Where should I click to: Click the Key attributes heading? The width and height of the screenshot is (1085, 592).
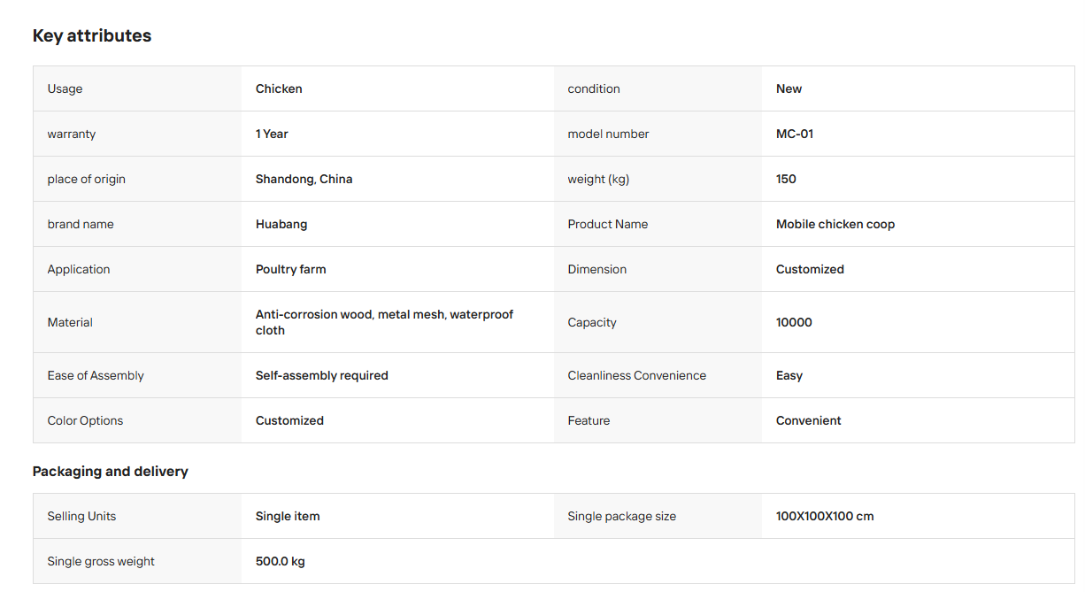click(92, 35)
